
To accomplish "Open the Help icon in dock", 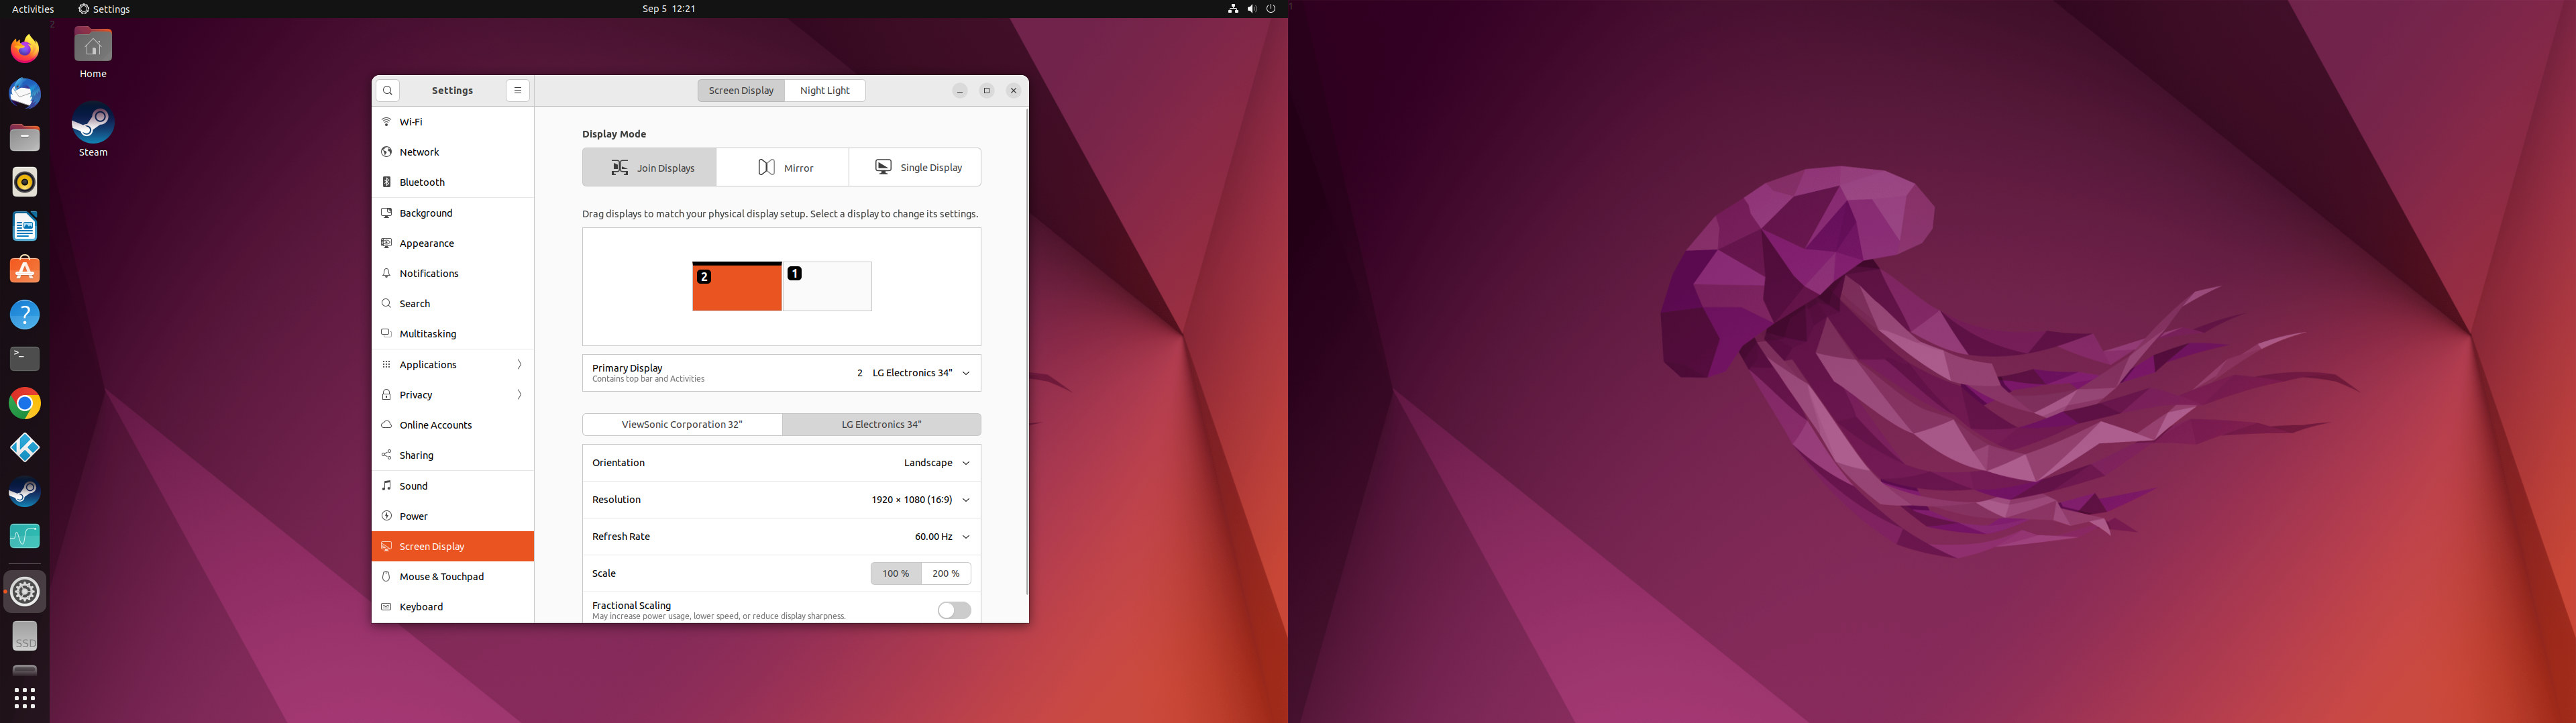I will click(25, 315).
